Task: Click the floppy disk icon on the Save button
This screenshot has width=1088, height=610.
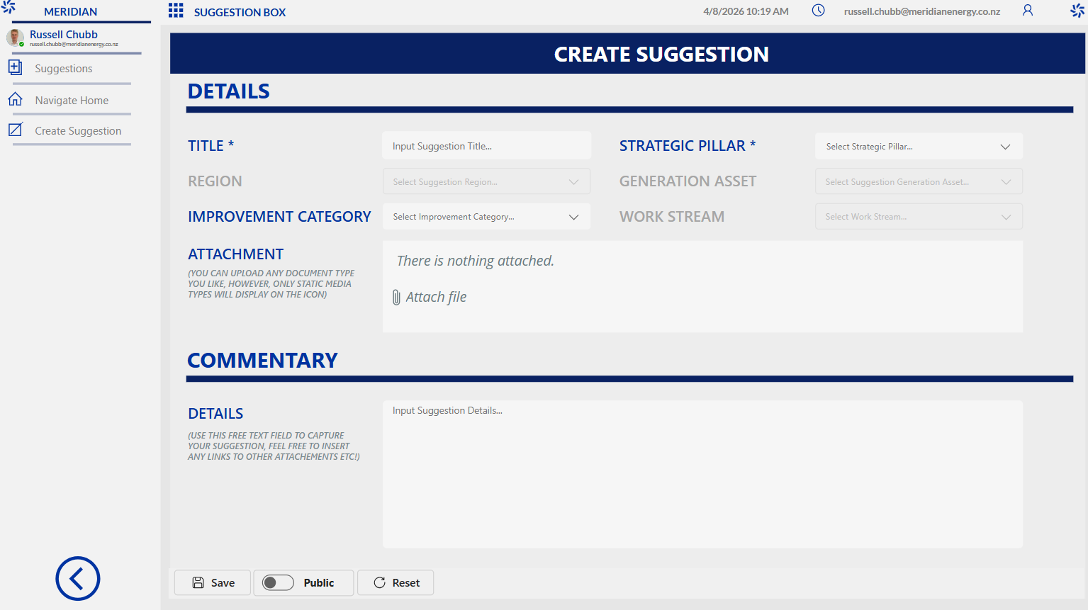Action: pyautogui.click(x=198, y=582)
